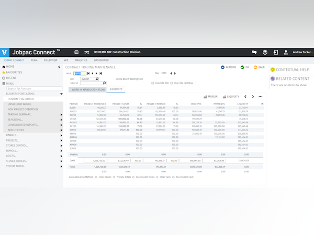Viewport: 314px width, 235px height.
Task: Expand PAYROLL menu
Action: (x=61, y=151)
